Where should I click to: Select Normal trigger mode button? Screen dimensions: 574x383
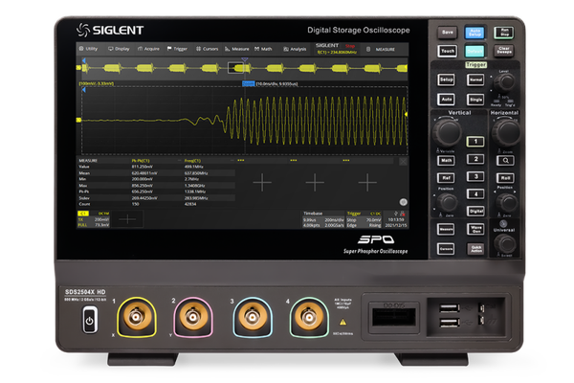tap(475, 79)
